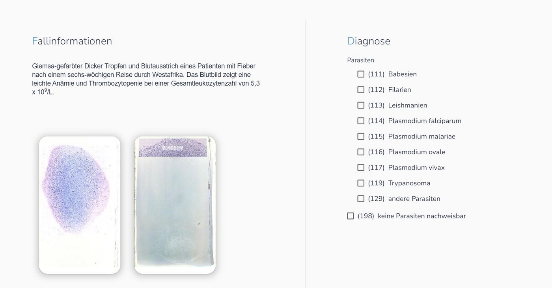
Task: Select the Leishmanien (113) checkbox
Action: (x=361, y=105)
